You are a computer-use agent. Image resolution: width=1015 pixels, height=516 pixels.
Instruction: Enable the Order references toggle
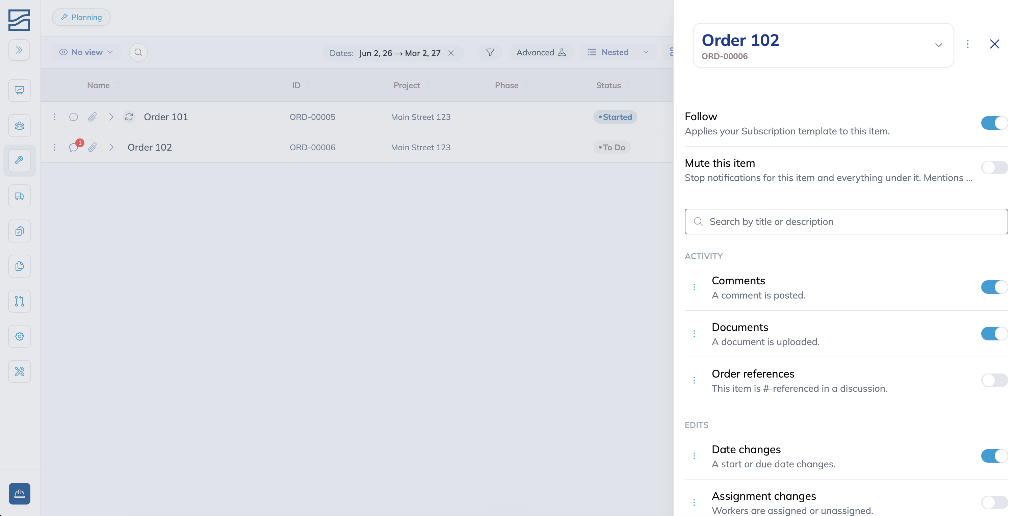pos(994,380)
